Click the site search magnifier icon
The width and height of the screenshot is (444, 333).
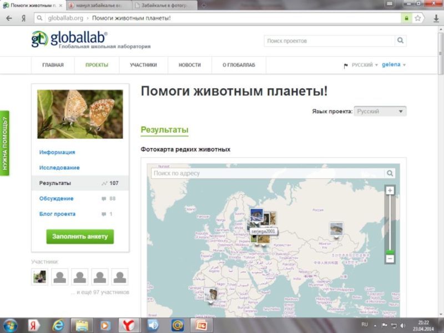400,41
